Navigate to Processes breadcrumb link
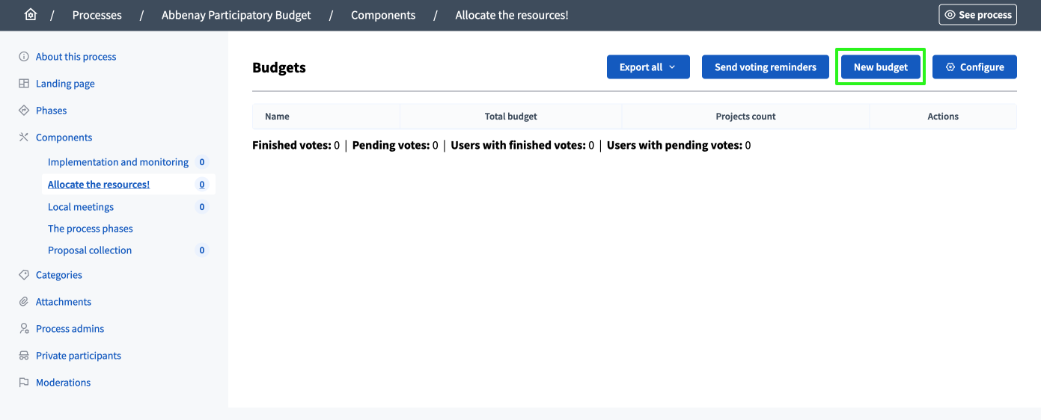This screenshot has width=1041, height=420. (97, 15)
